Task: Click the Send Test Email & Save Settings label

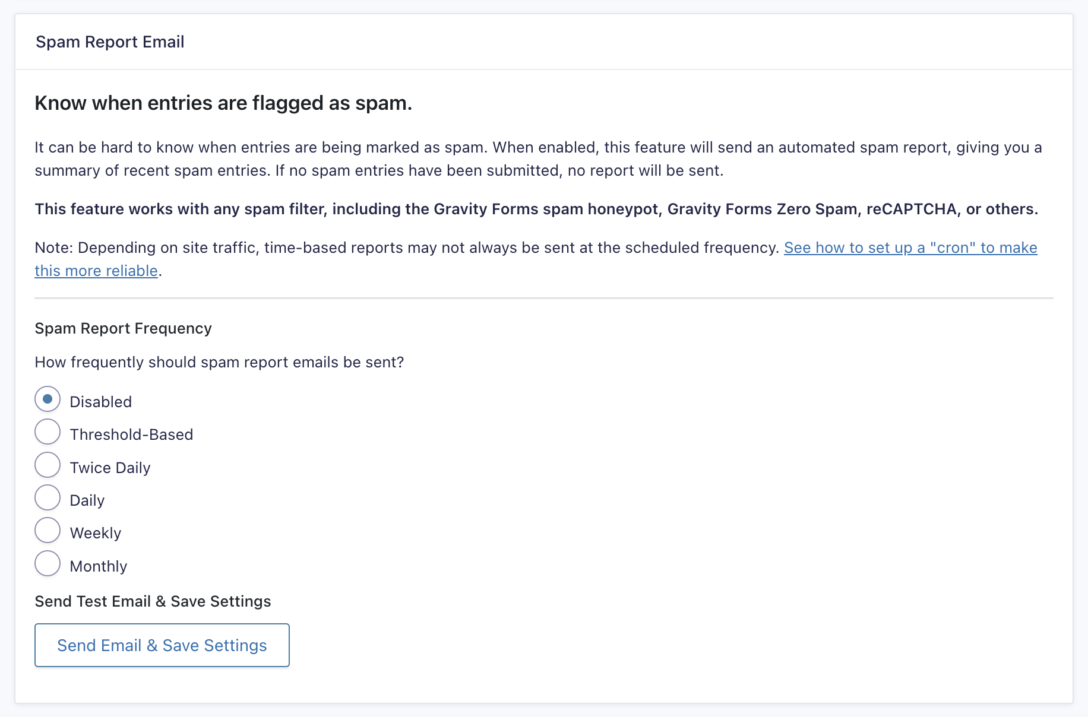Action: [153, 601]
